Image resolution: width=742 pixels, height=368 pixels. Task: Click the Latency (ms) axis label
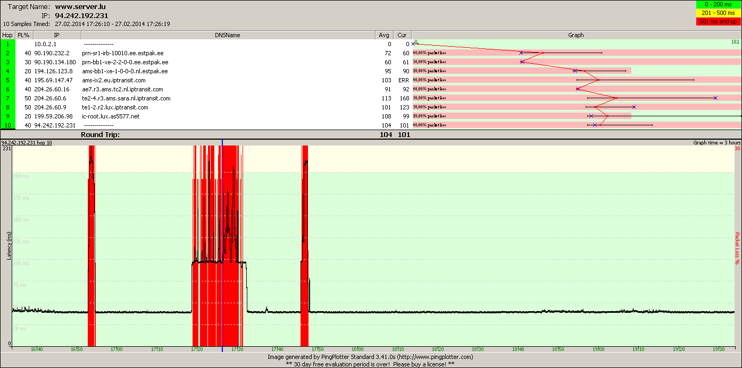[9, 245]
